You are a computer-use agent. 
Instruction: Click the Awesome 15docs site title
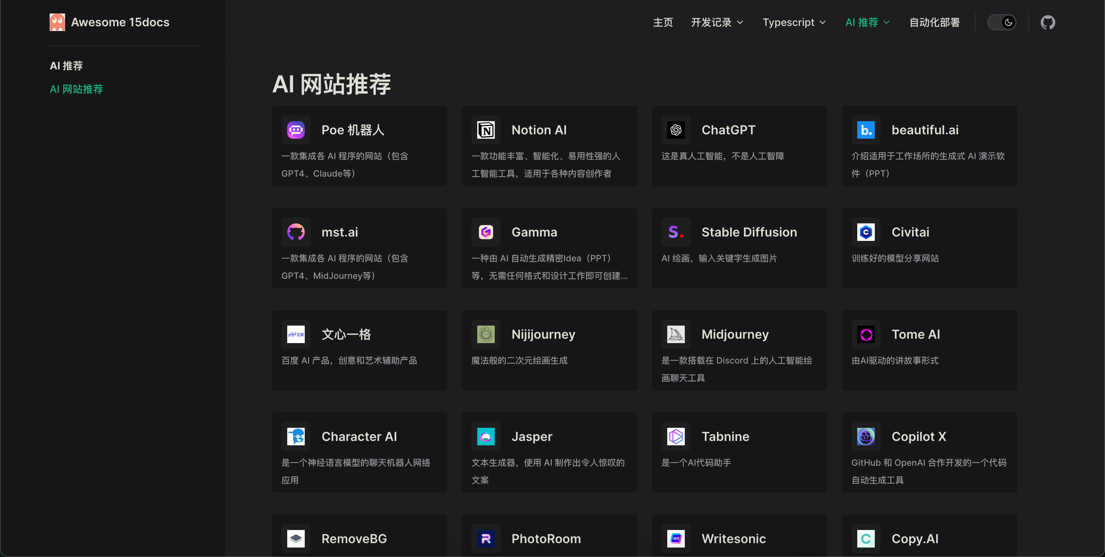(120, 22)
